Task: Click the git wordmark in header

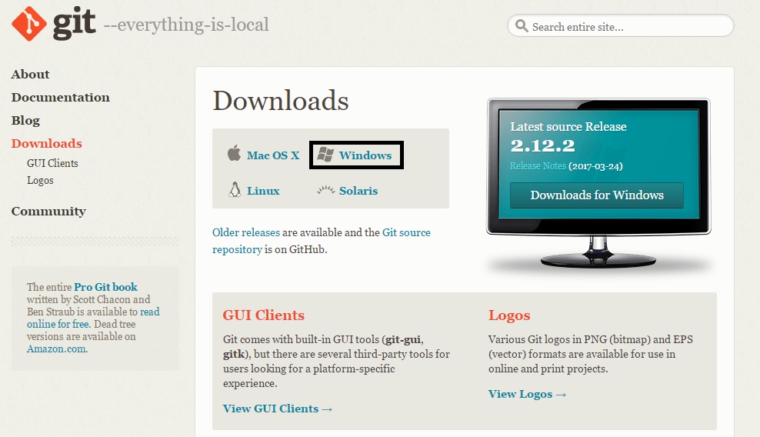Action: pyautogui.click(x=74, y=23)
